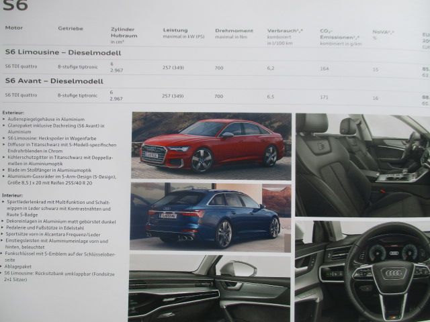Click the large S6 page title
The height and width of the screenshot is (322, 430).
(x=14, y=7)
